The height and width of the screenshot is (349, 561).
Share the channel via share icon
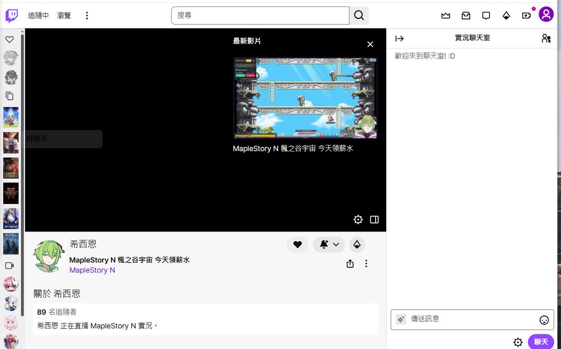click(x=350, y=264)
